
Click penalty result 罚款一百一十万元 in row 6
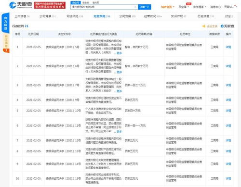[x=135, y=125]
